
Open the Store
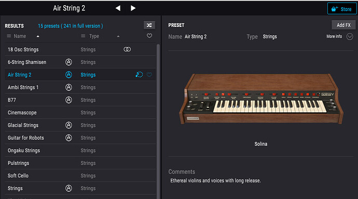(x=341, y=9)
